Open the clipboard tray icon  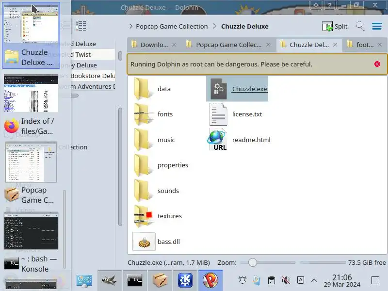pos(272,280)
